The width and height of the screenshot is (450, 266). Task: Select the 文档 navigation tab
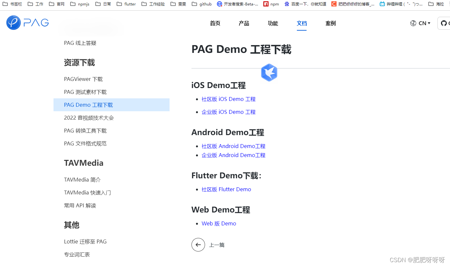tap(302, 23)
